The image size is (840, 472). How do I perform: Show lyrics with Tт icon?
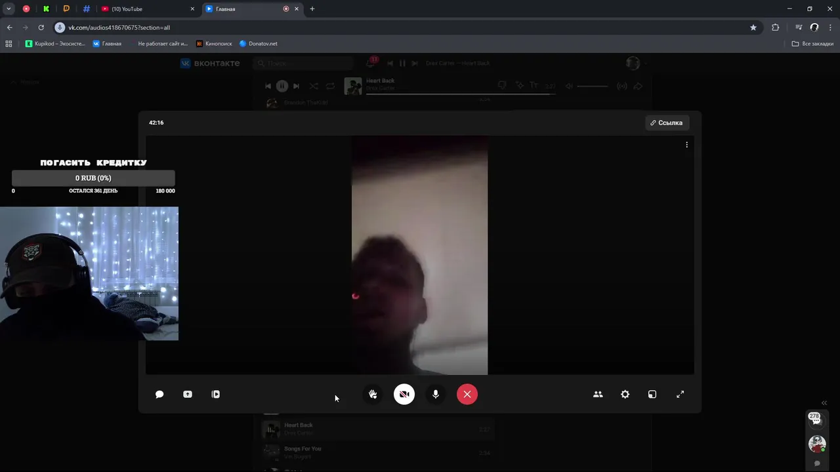coord(534,85)
